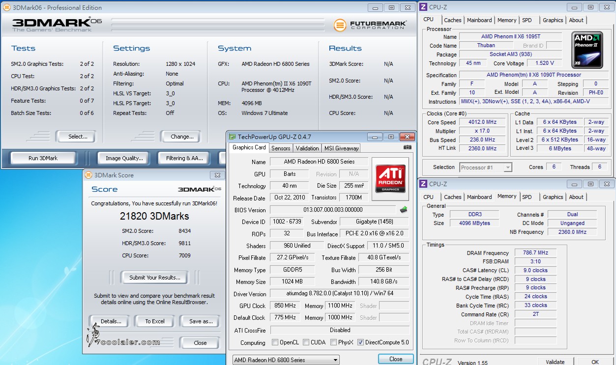Open the Caches tab in top CPU-Z window

452,20
